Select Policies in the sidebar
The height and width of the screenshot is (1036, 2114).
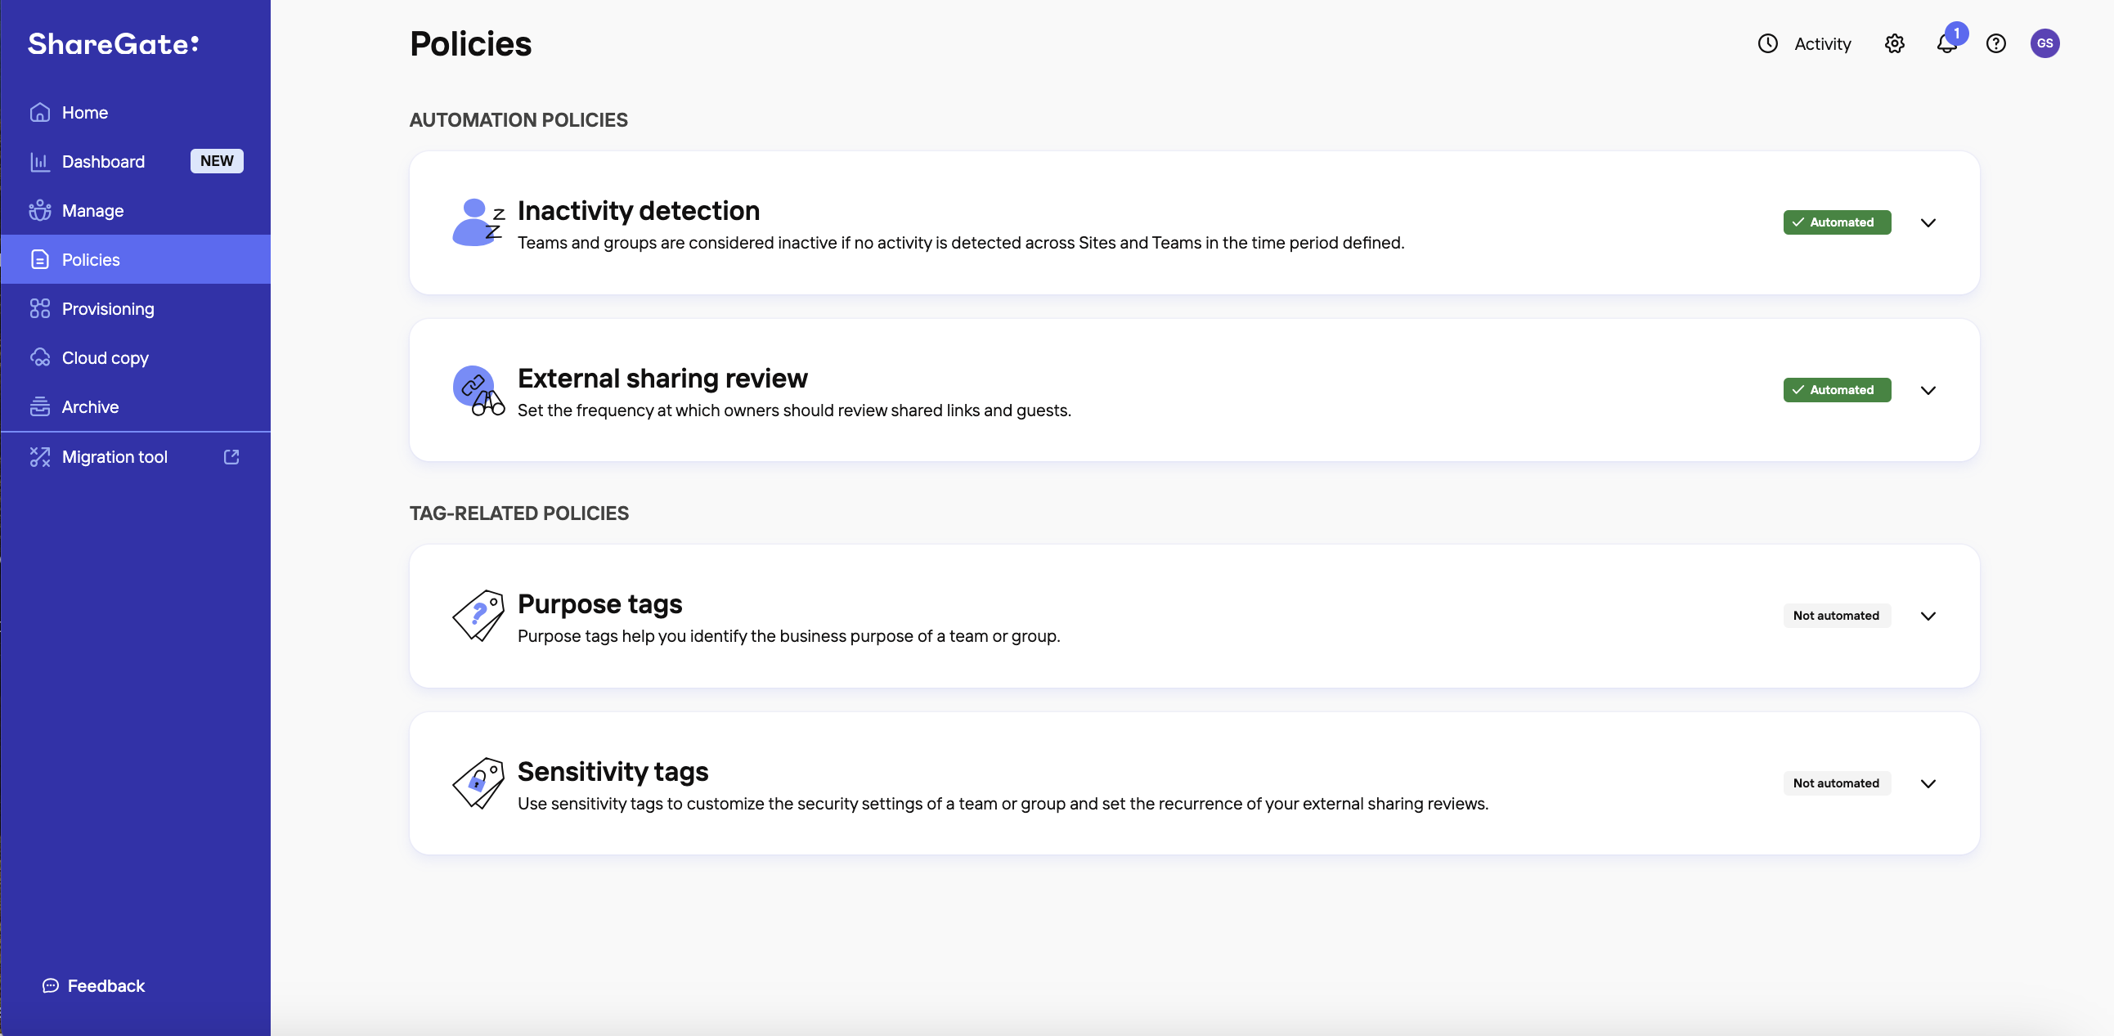(x=136, y=260)
